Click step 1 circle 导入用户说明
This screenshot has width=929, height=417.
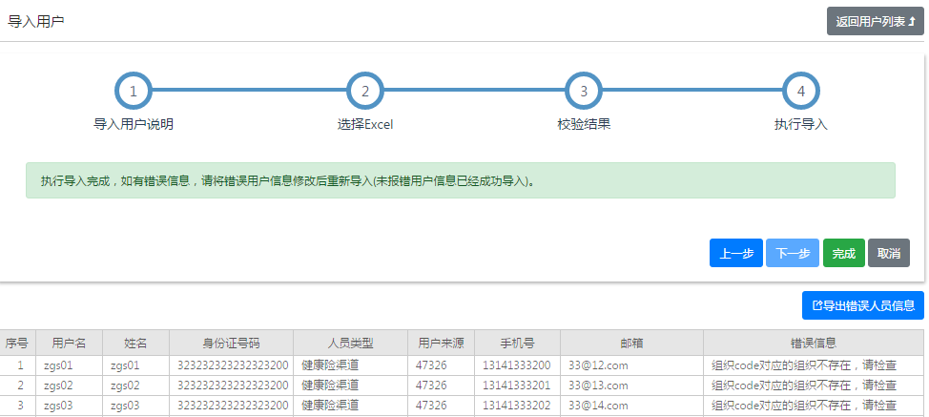pos(134,92)
